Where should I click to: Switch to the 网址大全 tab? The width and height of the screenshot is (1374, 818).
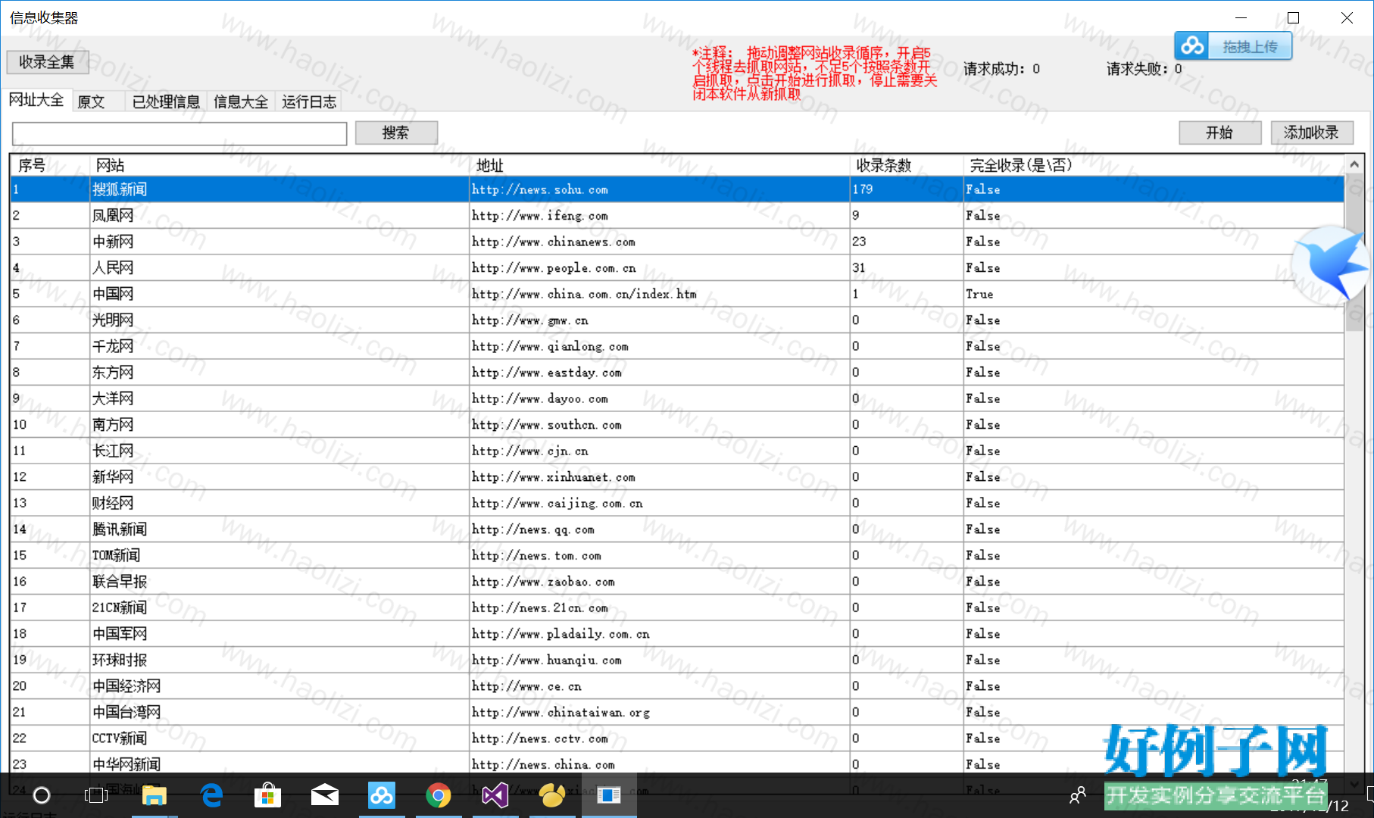pos(36,100)
